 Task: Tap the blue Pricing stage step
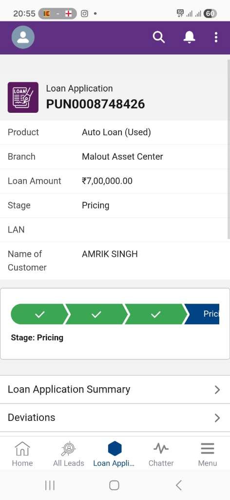(x=203, y=314)
